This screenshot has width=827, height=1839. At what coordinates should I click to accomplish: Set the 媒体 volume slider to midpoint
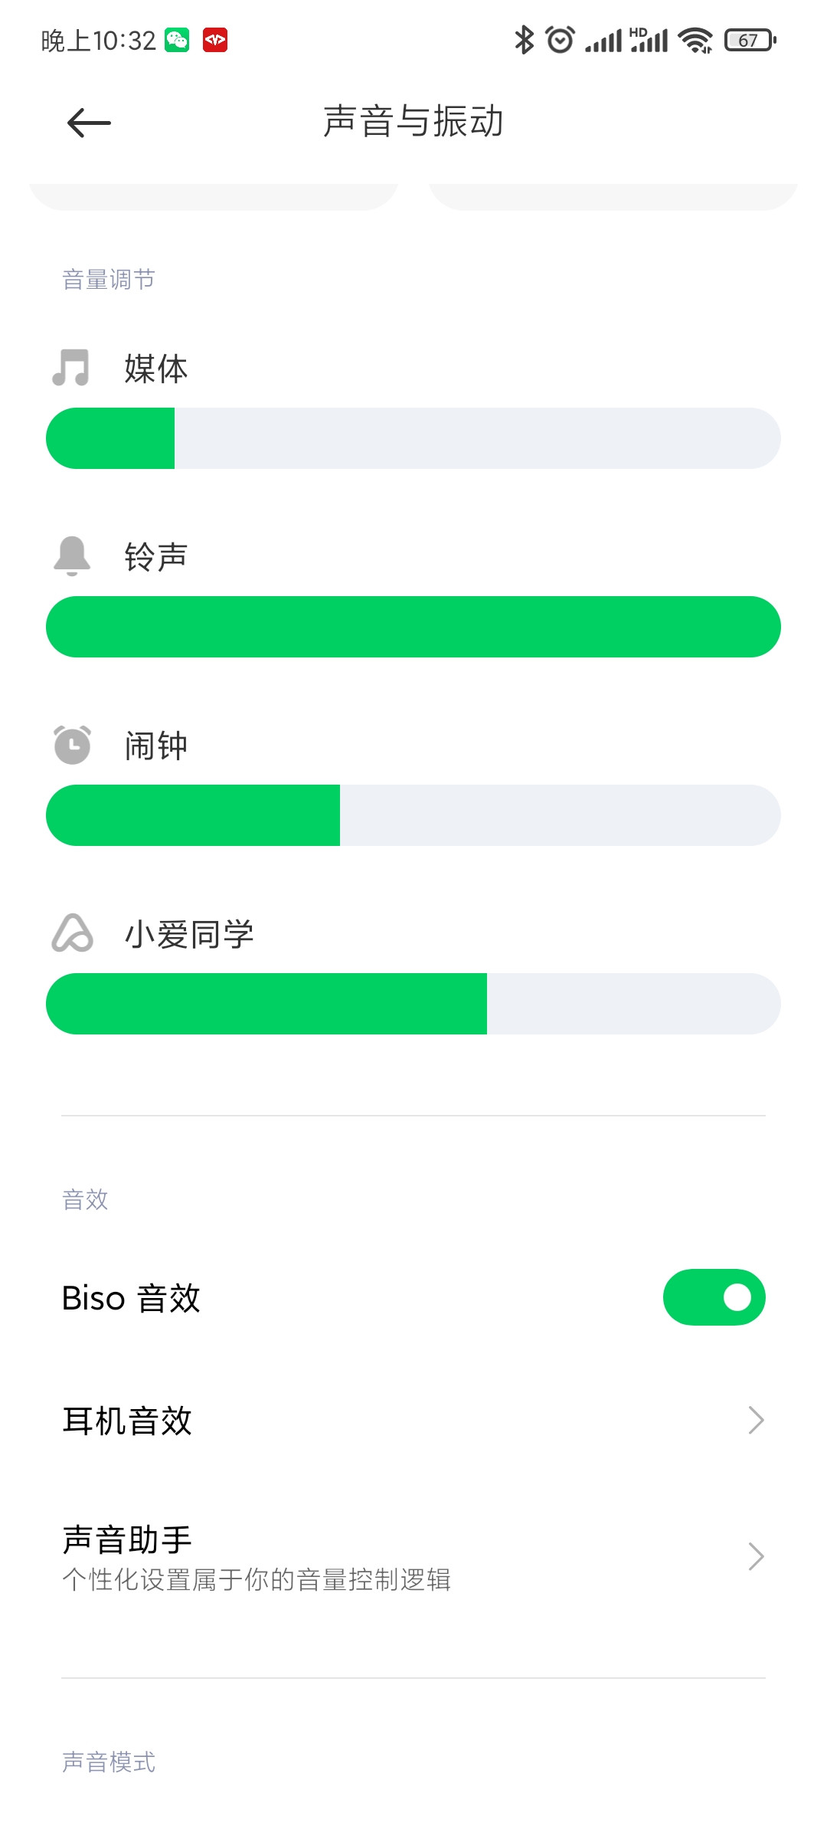(x=413, y=438)
